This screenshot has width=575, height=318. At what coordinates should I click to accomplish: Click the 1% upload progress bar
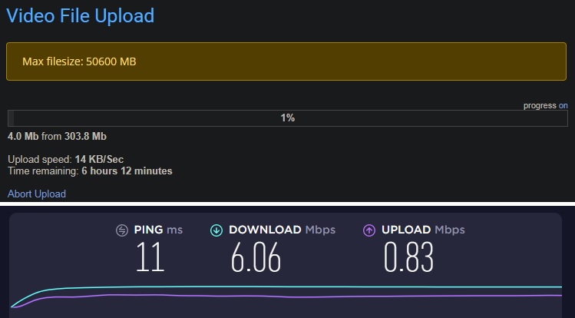[287, 118]
